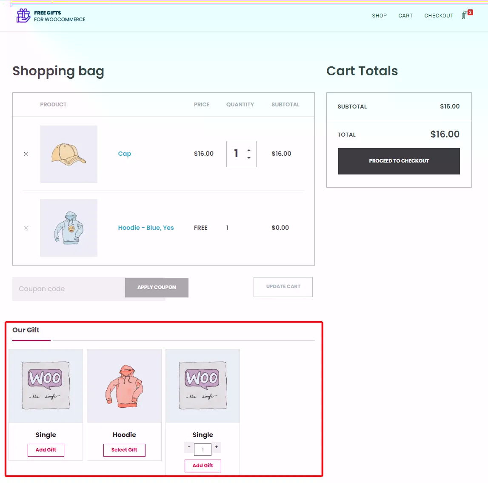Select the CART navigation item
This screenshot has height=483, width=488.
click(x=405, y=15)
